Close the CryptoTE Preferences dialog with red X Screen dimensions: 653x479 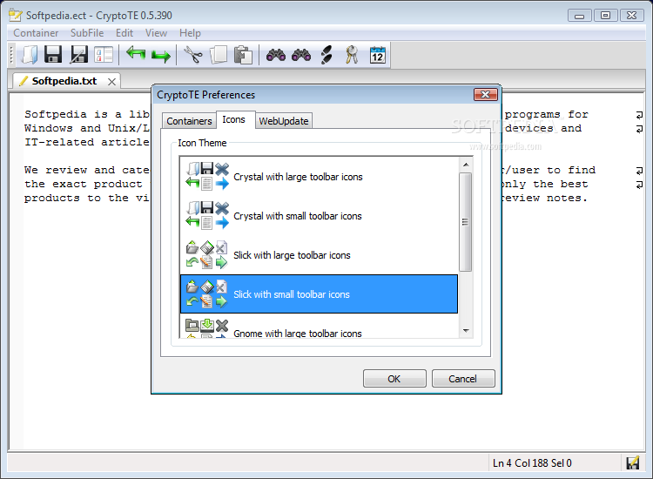[486, 95]
